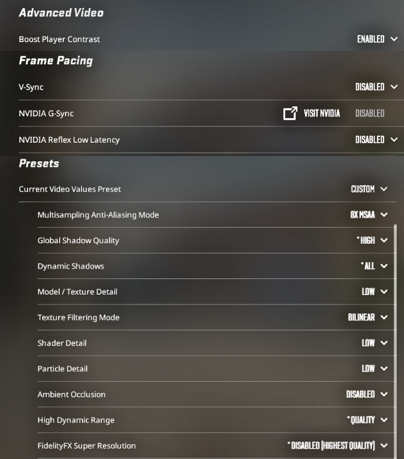
Task: Open the Visit NVIDIA link
Action: point(321,113)
